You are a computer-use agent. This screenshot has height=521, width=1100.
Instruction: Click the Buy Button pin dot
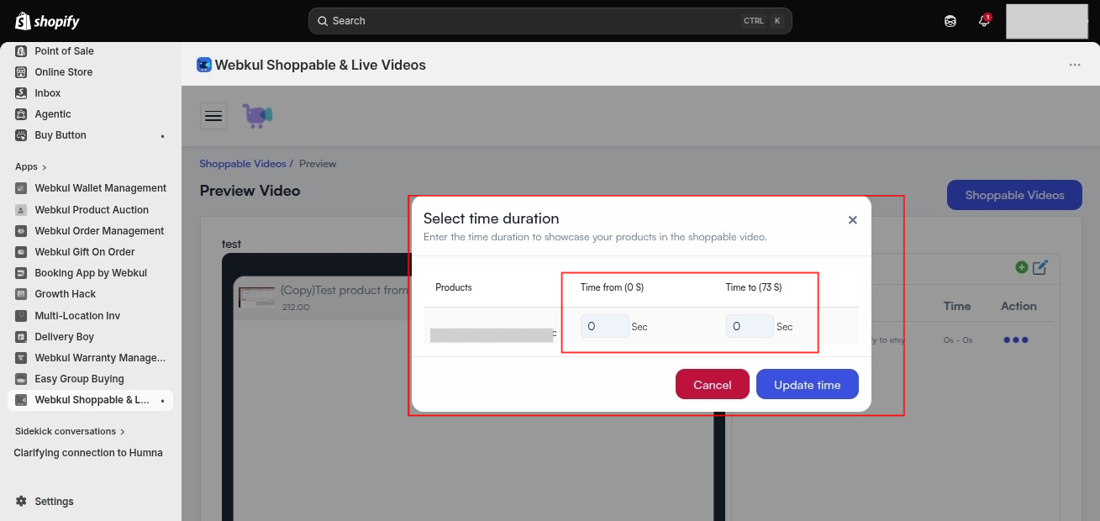[163, 136]
